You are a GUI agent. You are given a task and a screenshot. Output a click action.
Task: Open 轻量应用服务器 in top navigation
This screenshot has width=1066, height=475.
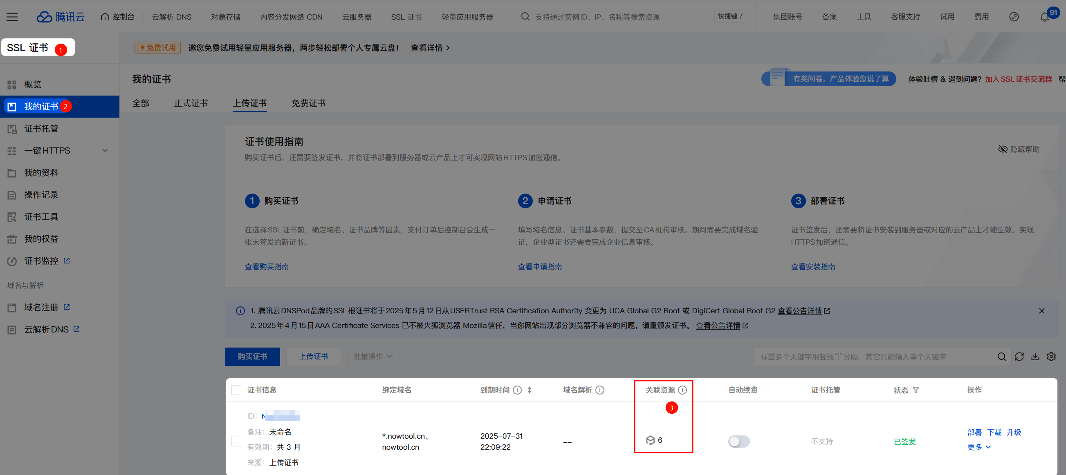coord(467,16)
